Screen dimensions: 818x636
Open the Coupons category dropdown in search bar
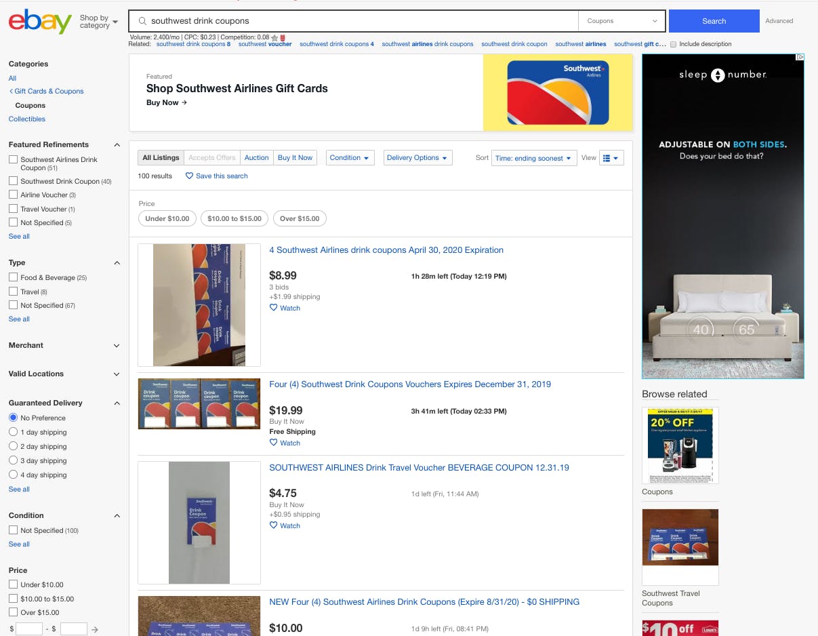coord(621,21)
